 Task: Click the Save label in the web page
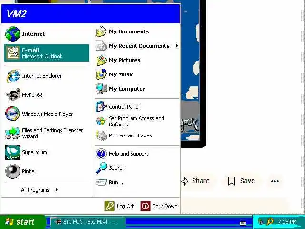(247, 181)
